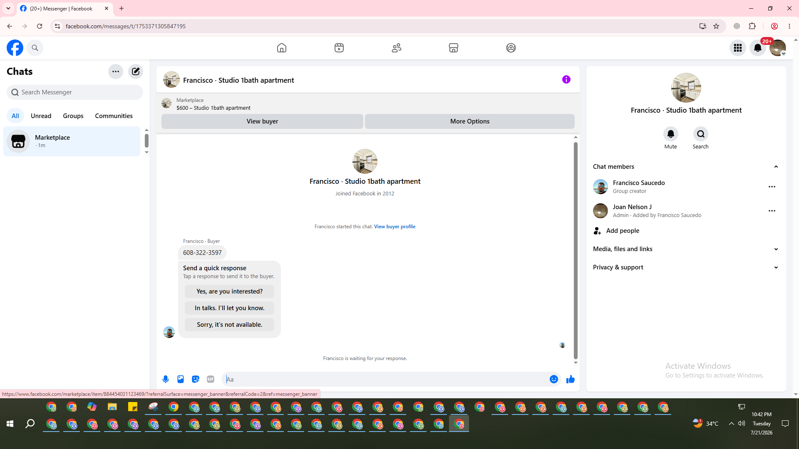Open conversation information purple icon
The image size is (799, 449).
[x=566, y=79]
